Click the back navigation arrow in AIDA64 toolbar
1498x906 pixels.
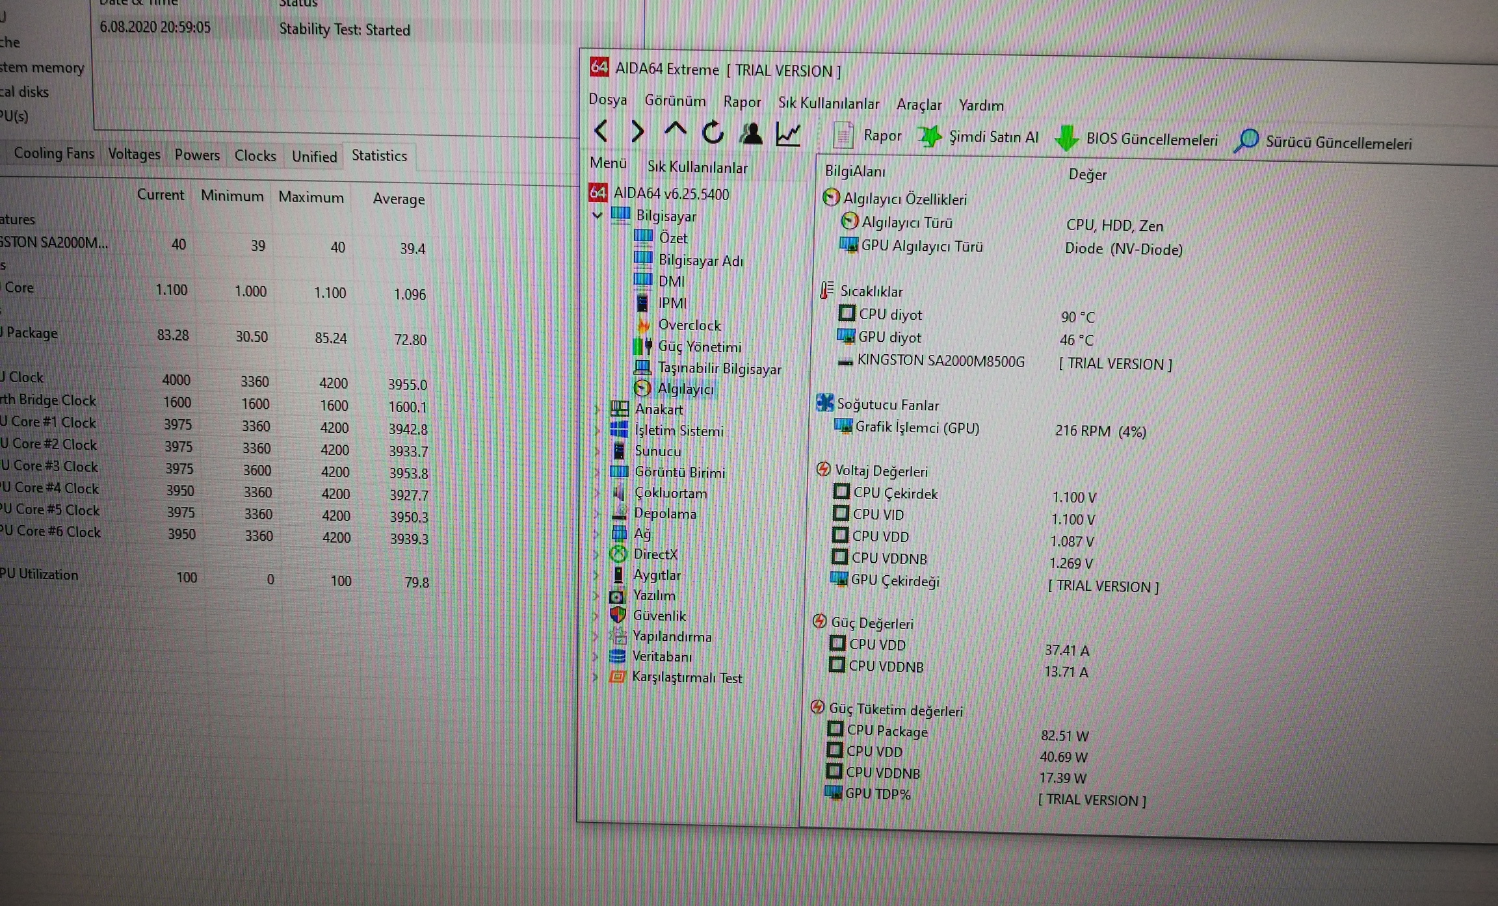click(601, 131)
